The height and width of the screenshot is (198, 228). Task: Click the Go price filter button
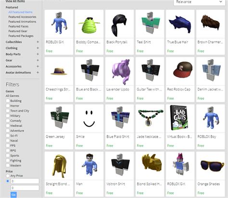pos(13,195)
